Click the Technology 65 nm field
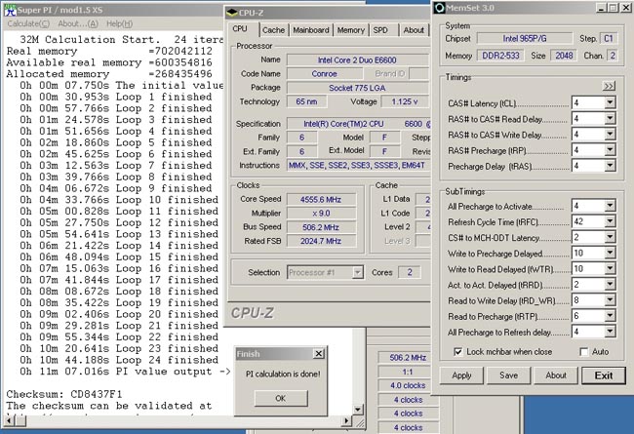The width and height of the screenshot is (634, 434). pyautogui.click(x=306, y=101)
